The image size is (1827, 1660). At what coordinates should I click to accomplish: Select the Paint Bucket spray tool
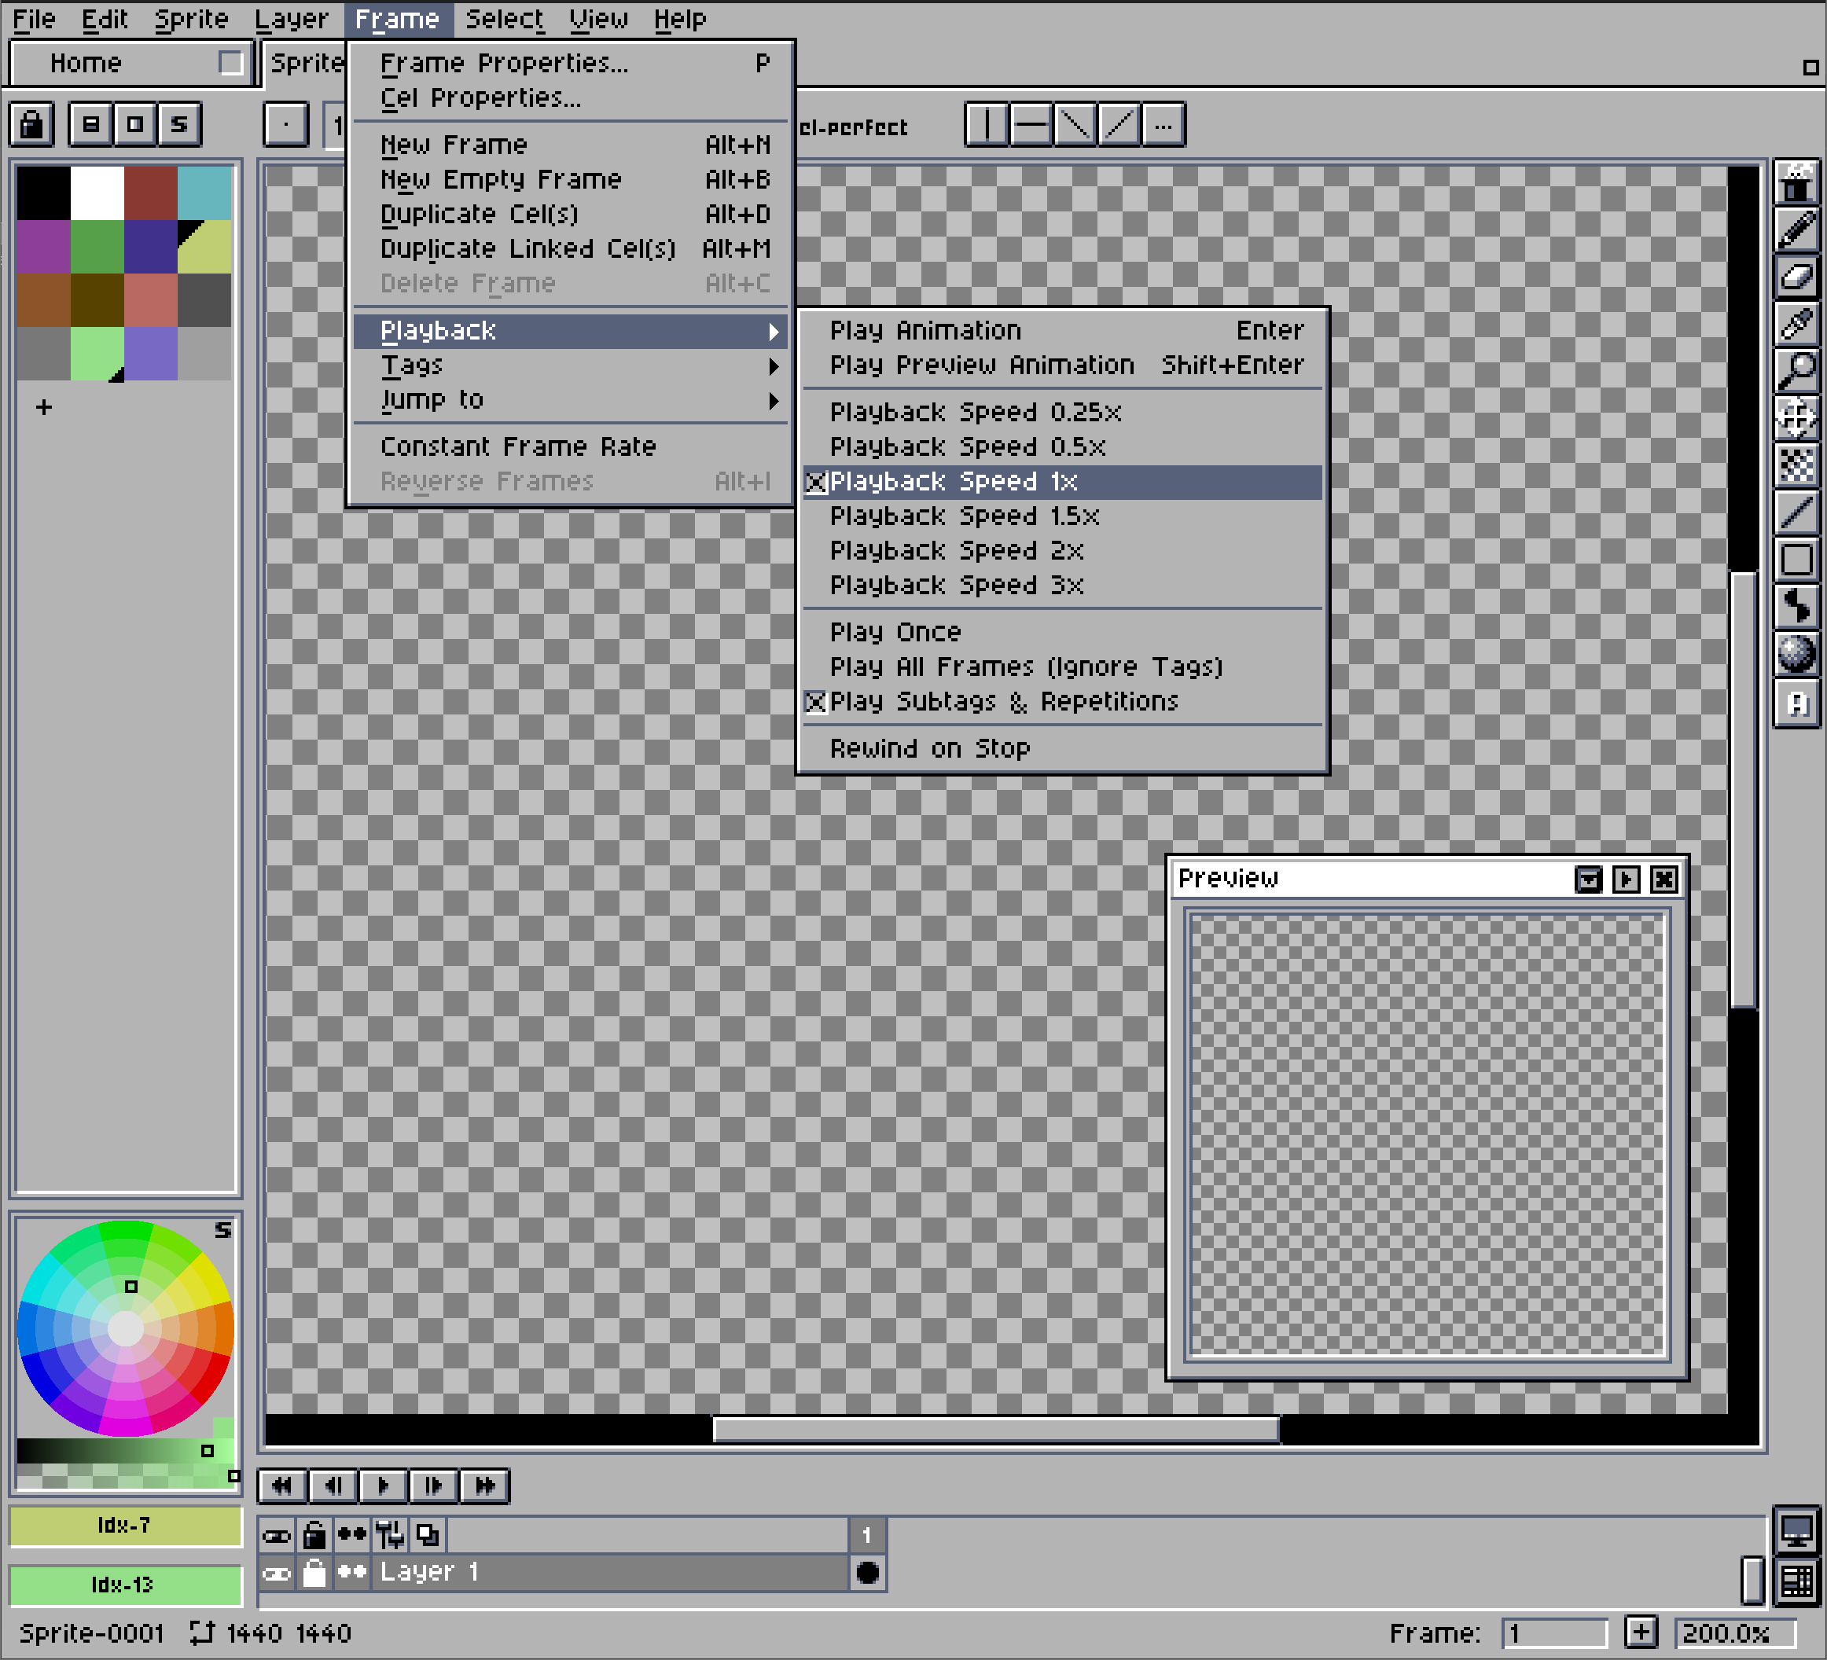click(x=1796, y=465)
